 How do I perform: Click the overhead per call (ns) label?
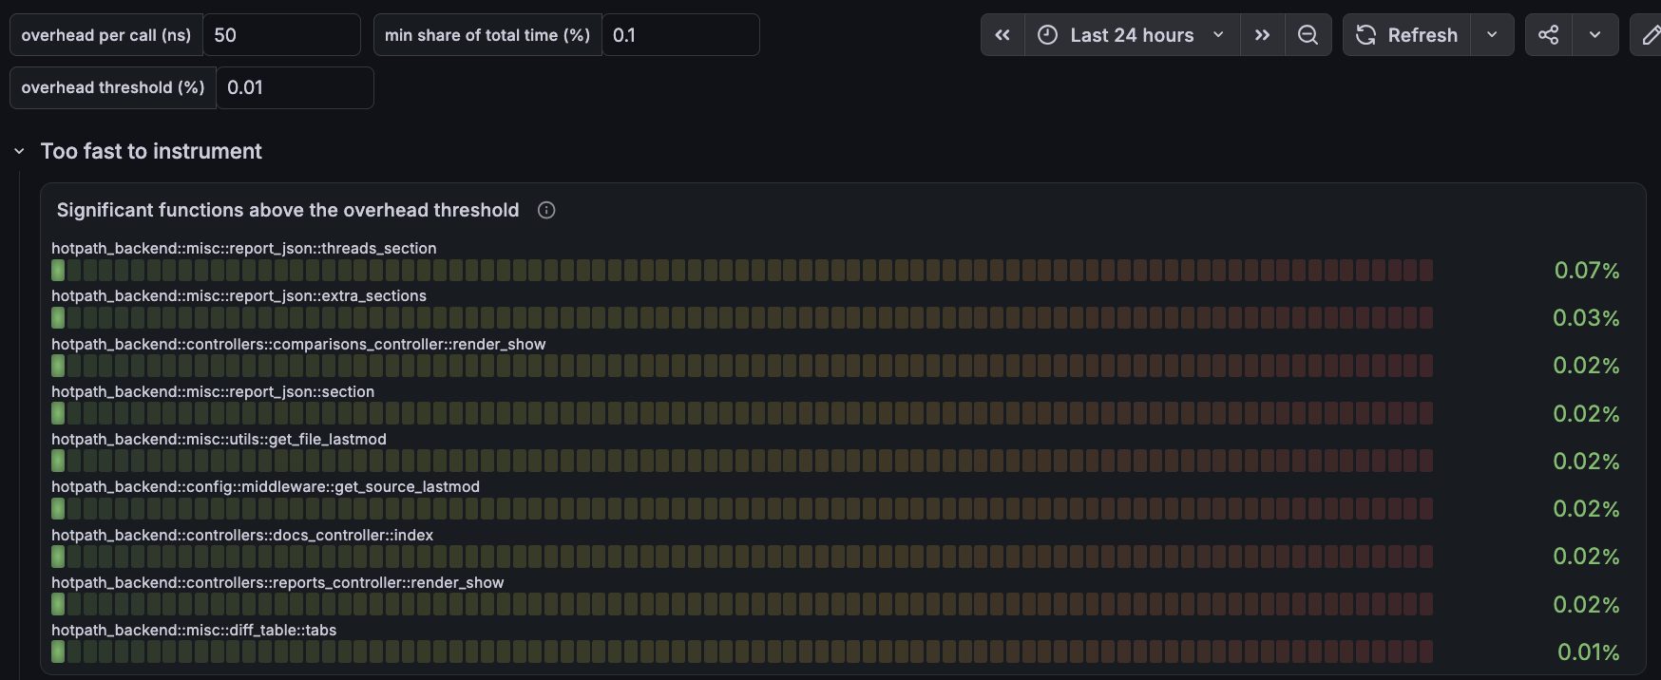(106, 35)
